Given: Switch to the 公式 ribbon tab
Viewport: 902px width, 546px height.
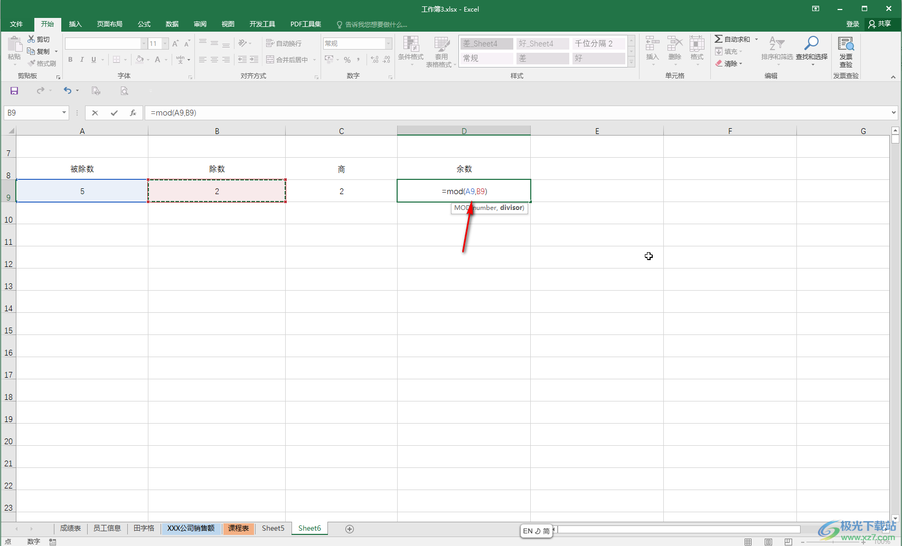Looking at the screenshot, I should (x=144, y=24).
